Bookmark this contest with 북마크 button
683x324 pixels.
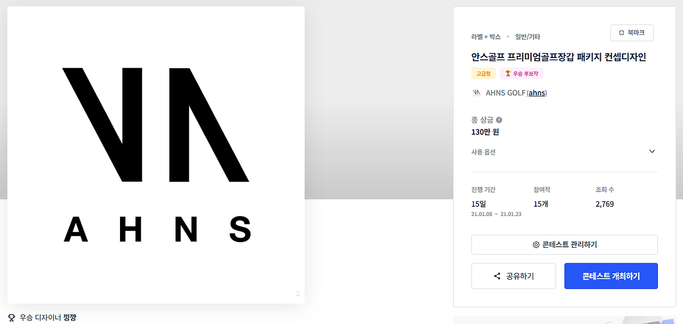point(632,33)
